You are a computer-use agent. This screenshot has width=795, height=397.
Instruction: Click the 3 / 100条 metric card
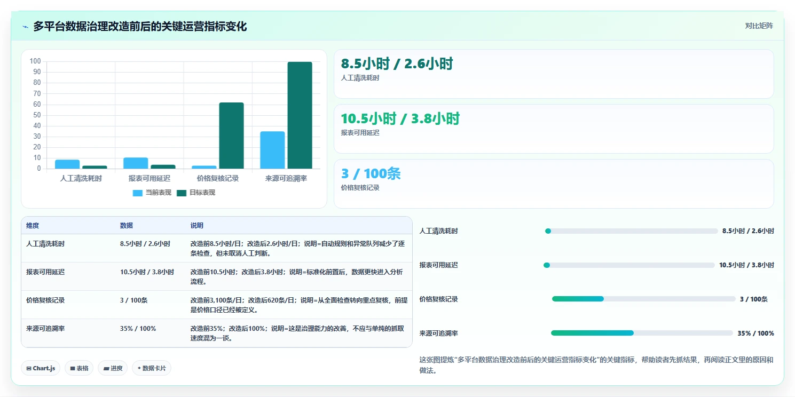click(554, 184)
